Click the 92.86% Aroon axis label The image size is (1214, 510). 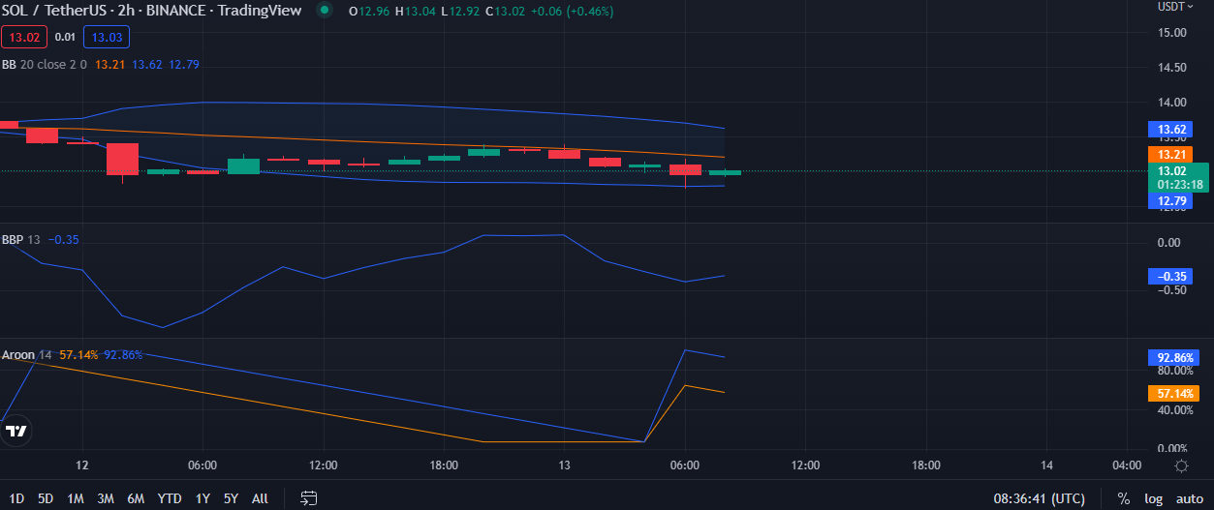1172,357
